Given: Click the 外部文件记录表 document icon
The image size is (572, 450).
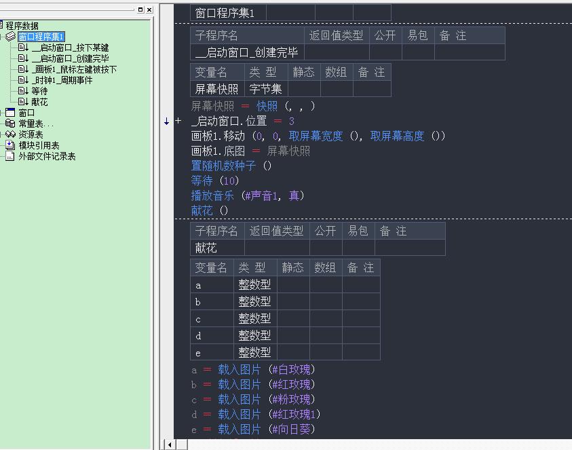Looking at the screenshot, I should coord(10,156).
